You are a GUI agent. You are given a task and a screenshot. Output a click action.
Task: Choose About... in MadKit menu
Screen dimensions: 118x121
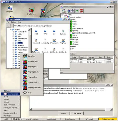(x=10, y=110)
